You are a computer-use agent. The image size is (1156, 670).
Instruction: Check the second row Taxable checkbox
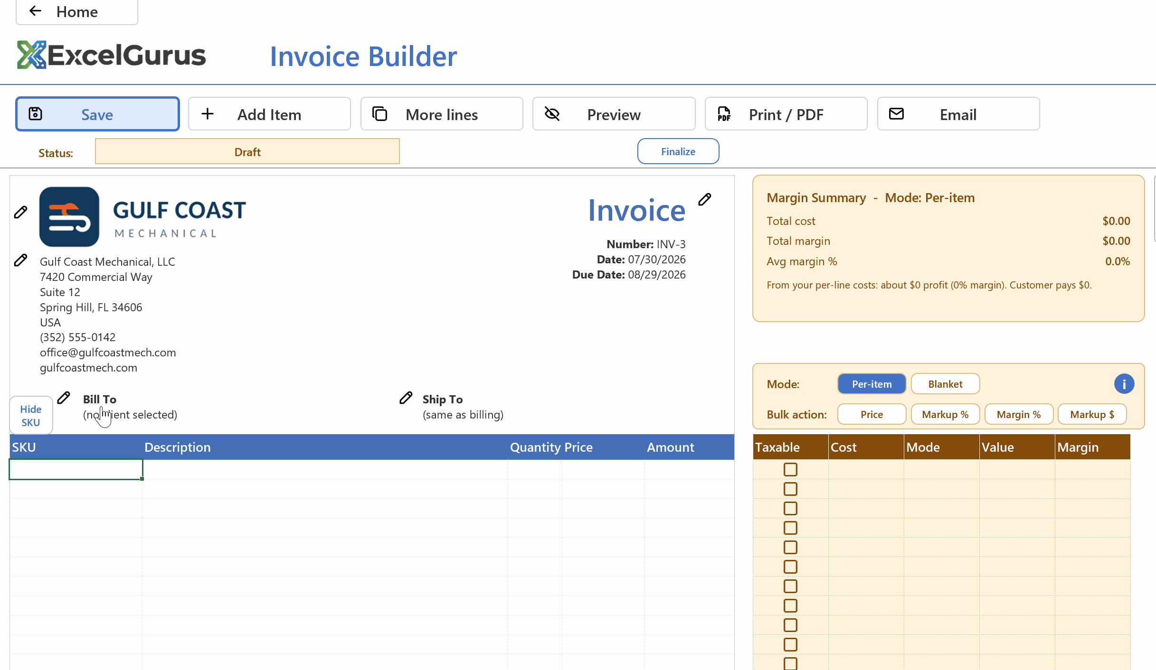click(x=790, y=489)
